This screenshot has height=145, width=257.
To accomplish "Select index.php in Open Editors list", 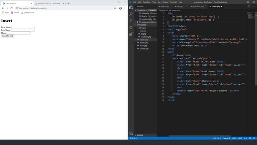I will (145, 13).
